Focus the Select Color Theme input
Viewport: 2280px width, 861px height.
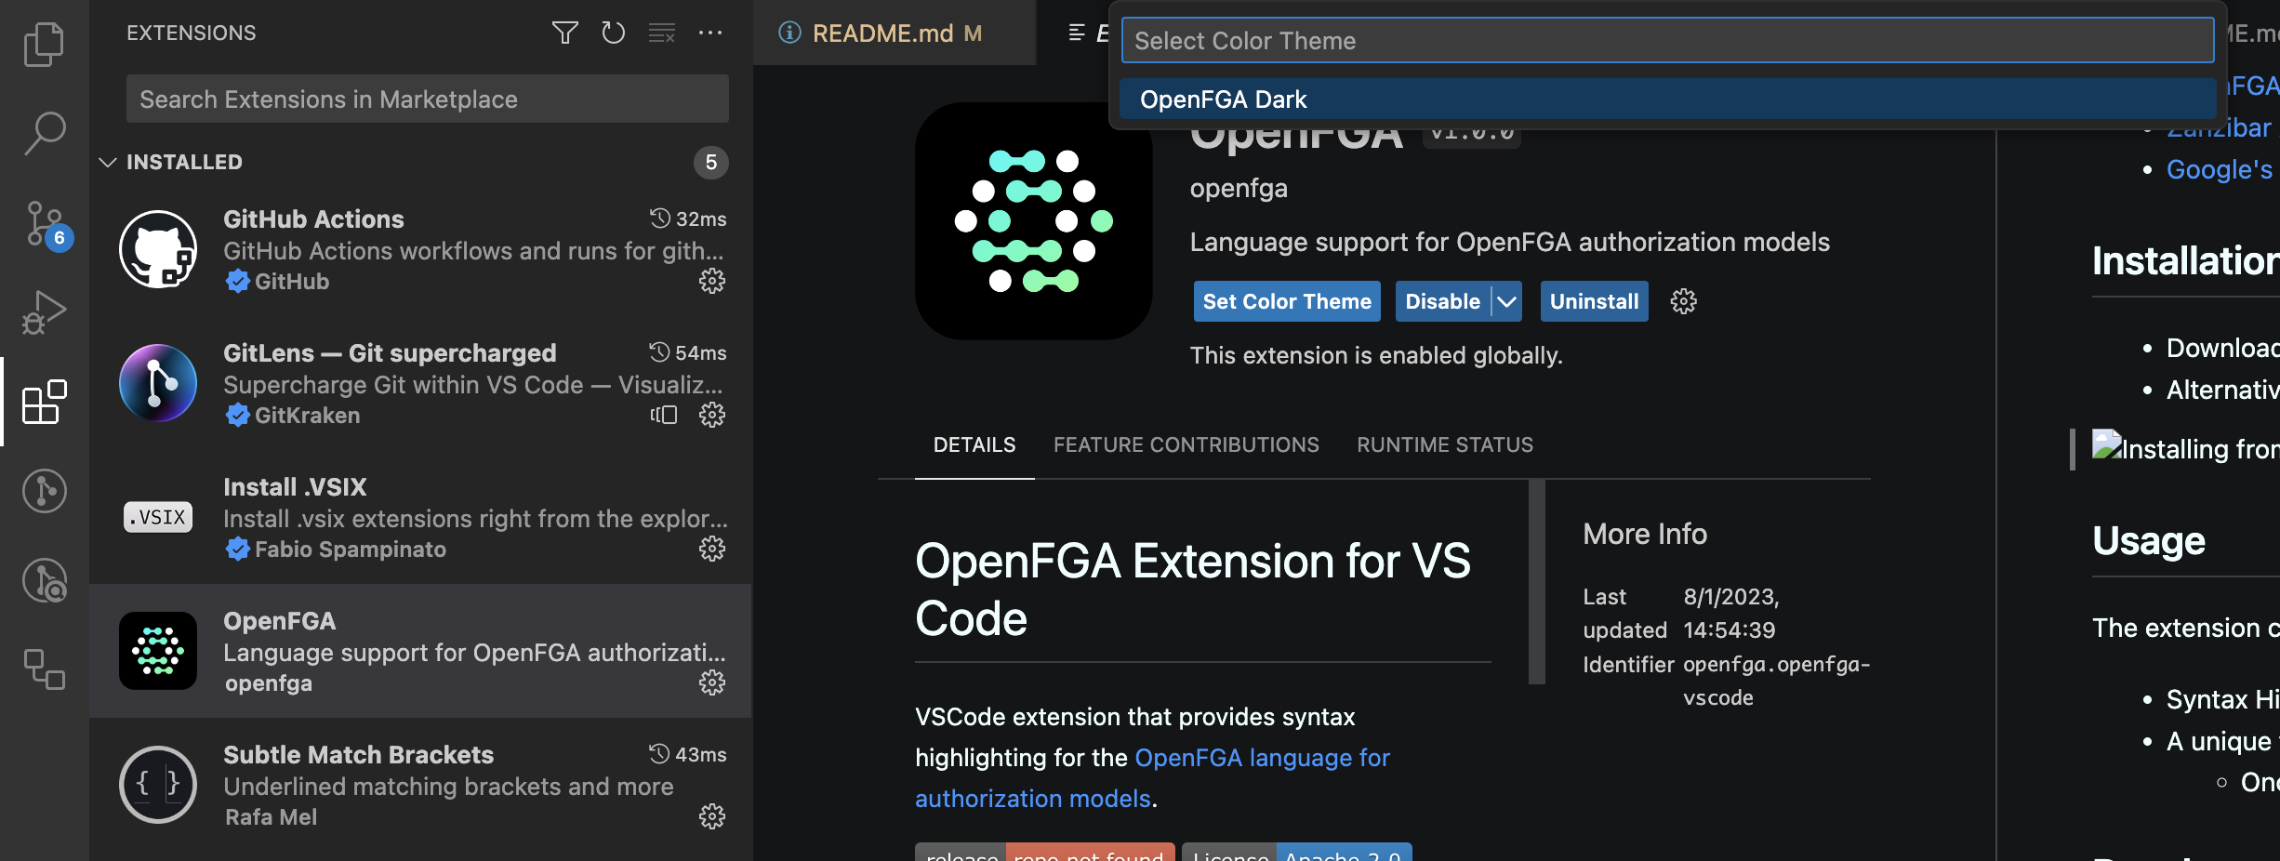click(x=1668, y=41)
